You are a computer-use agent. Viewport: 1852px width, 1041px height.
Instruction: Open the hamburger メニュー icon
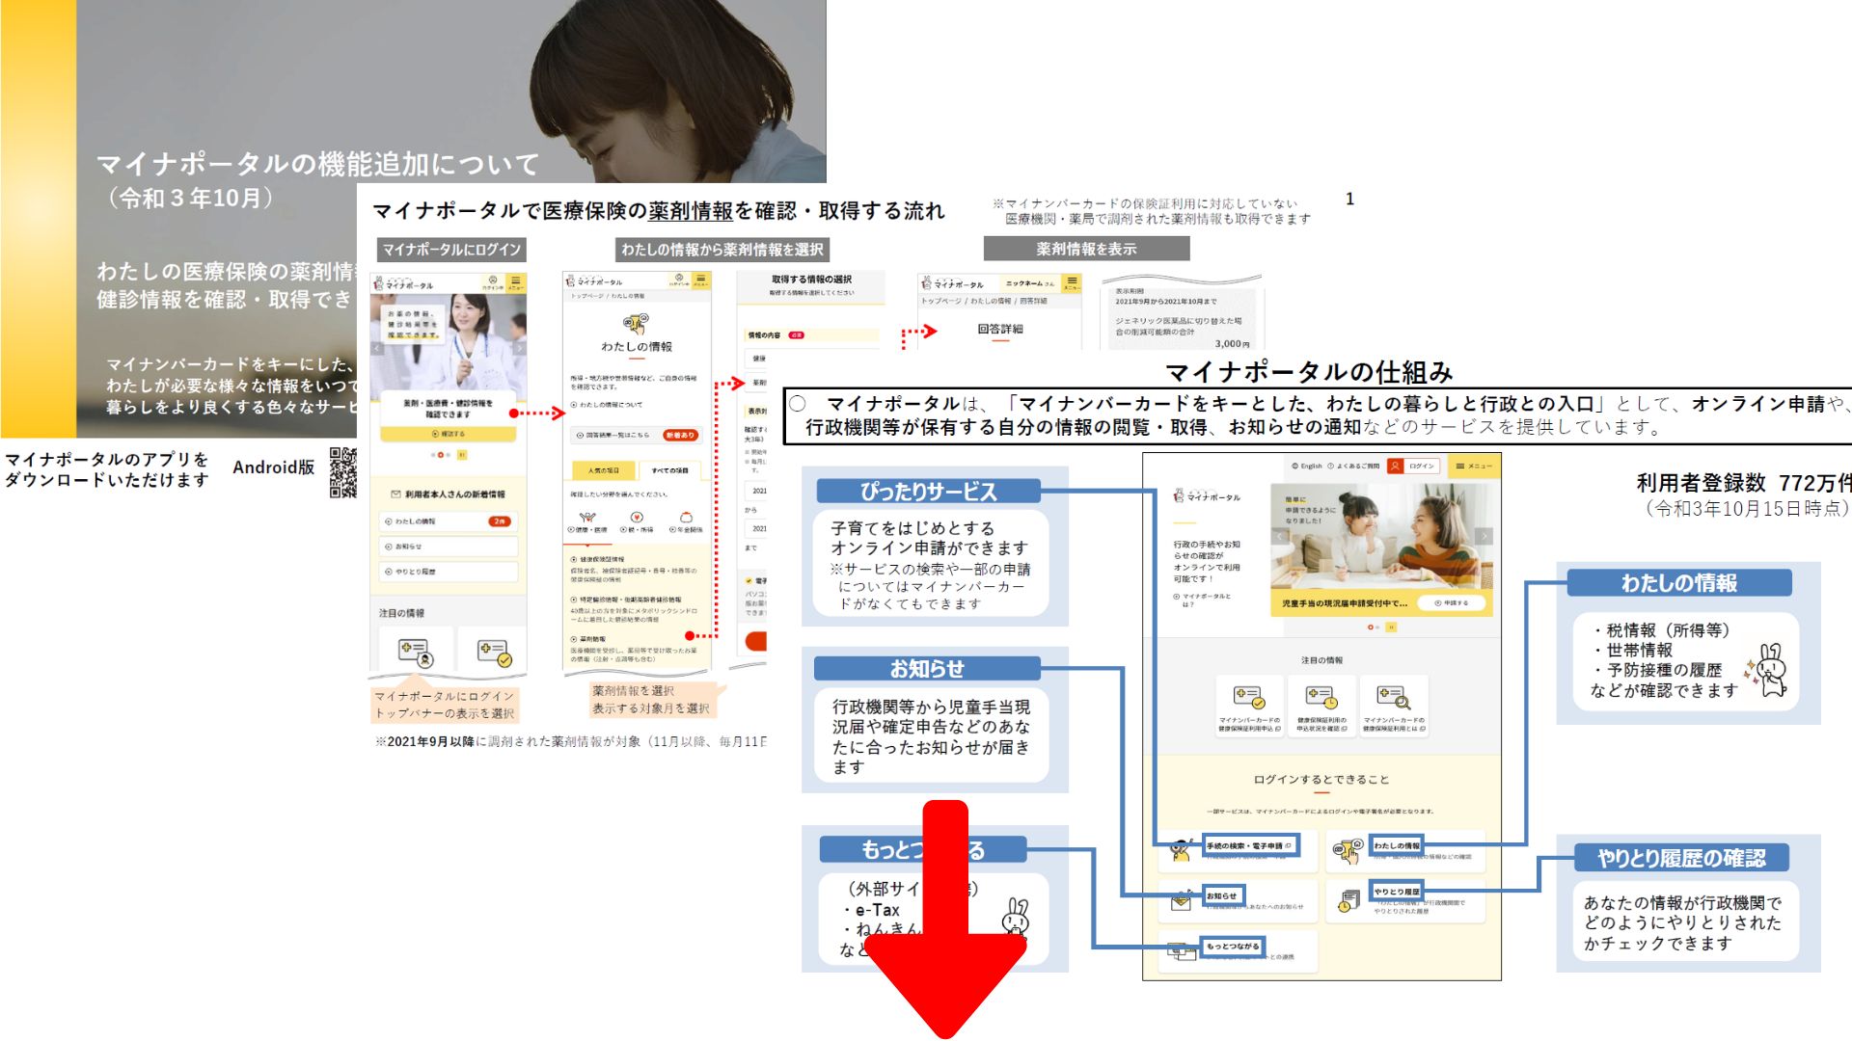[1459, 466]
